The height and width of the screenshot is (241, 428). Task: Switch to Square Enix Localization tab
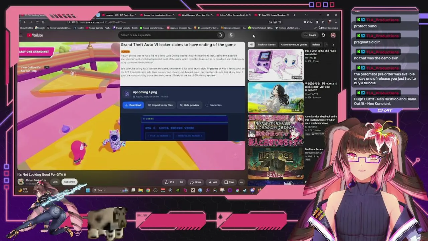pos(157,15)
